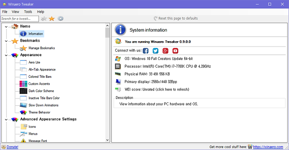Click the Search for a tweak box
The image size is (289, 150).
[20, 18]
